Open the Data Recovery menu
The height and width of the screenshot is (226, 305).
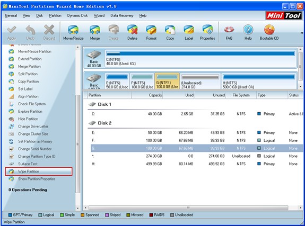coord(122,15)
